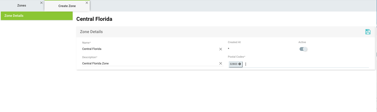
Task: Click the Created At value
Action: (x=228, y=49)
